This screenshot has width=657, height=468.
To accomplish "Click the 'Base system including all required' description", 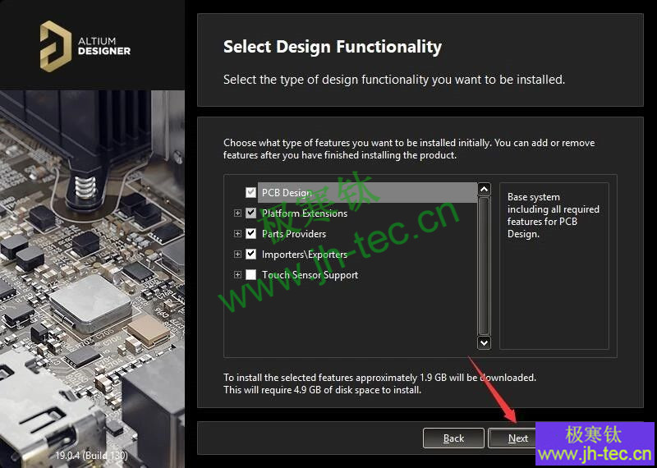I will tap(553, 215).
